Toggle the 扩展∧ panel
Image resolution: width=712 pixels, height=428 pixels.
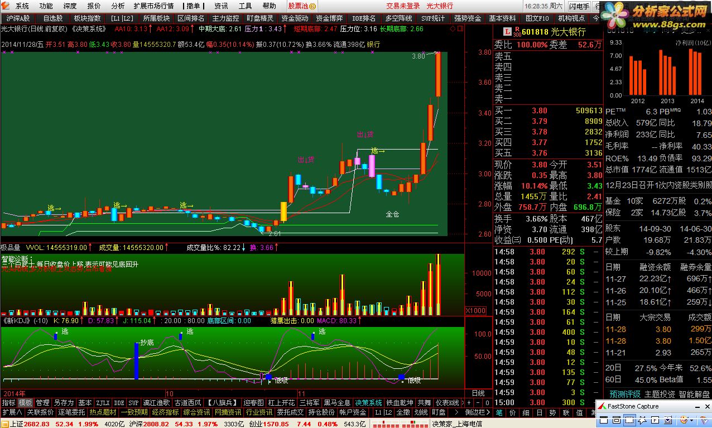[x=12, y=412]
